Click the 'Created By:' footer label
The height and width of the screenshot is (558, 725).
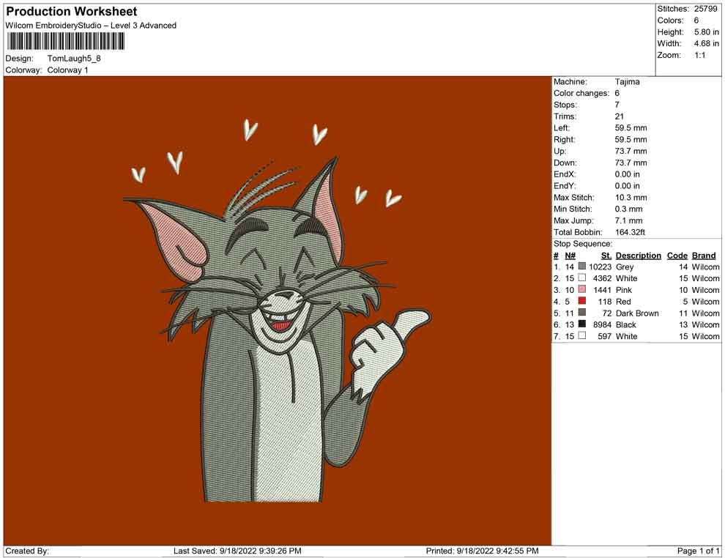[x=27, y=551]
